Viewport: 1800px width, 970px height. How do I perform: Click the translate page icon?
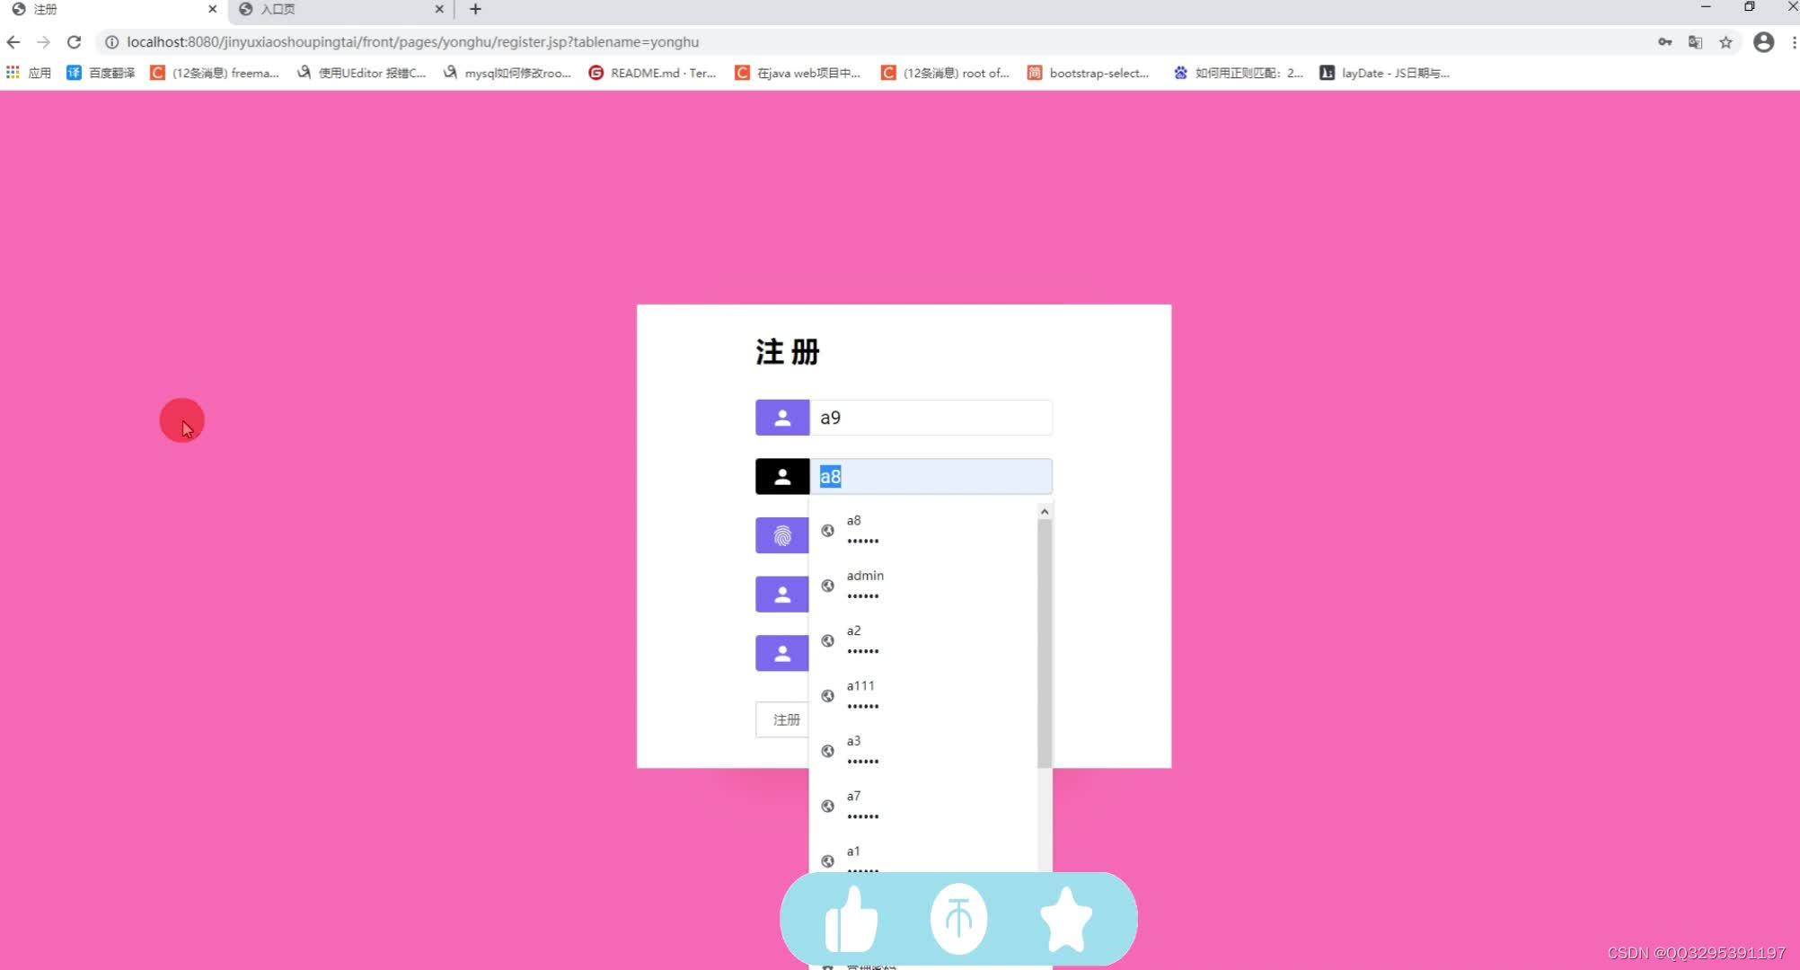1695,42
